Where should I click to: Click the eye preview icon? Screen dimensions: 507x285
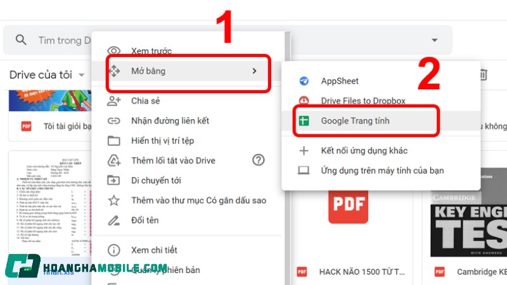(x=114, y=51)
